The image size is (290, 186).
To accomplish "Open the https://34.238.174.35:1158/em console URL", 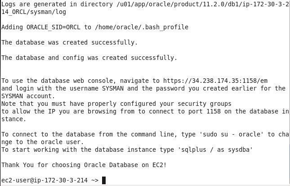I will 215,81.
